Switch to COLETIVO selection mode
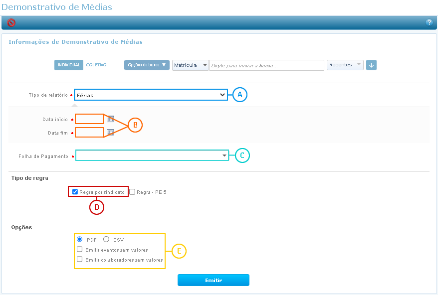The image size is (438, 295). [x=96, y=65]
